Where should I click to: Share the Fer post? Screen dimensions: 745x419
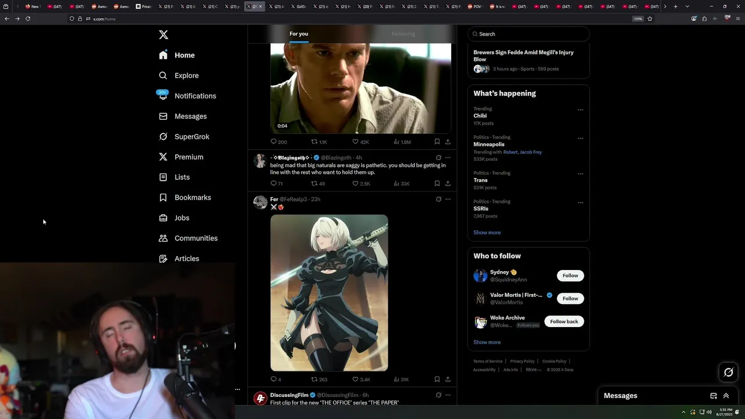tap(448, 379)
